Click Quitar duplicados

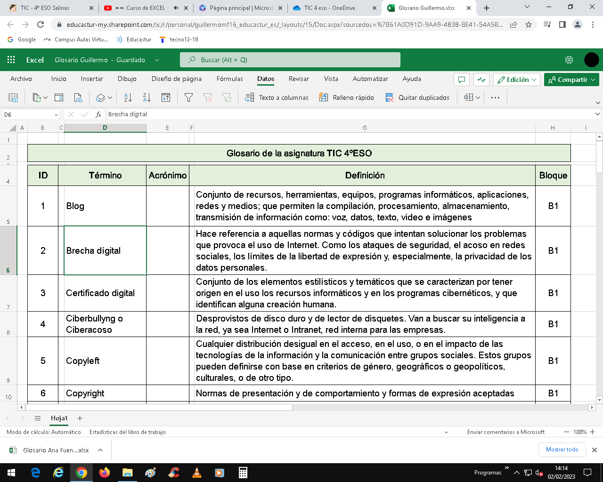417,97
